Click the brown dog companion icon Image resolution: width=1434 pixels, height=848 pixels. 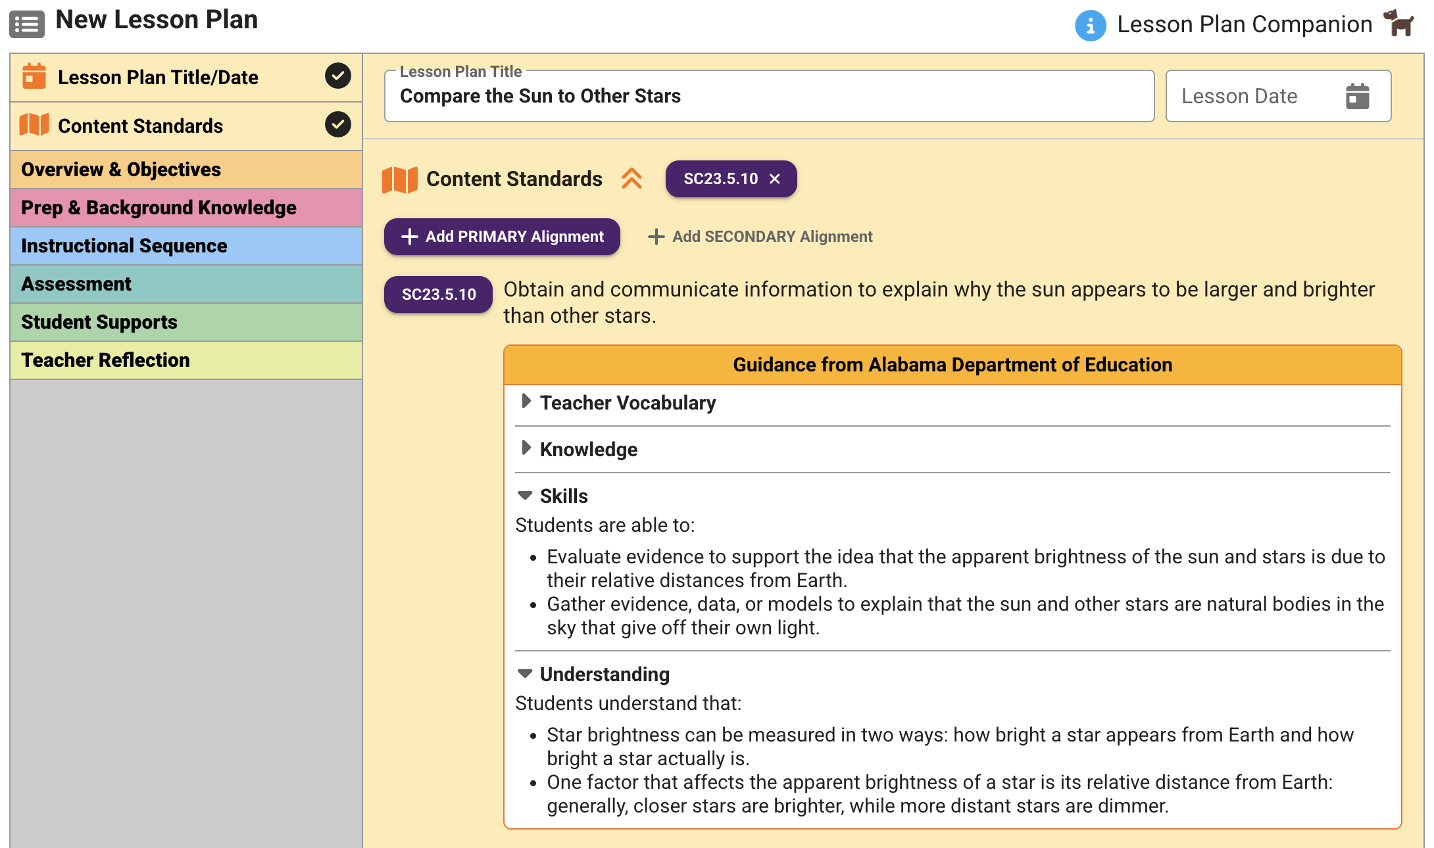[1398, 23]
